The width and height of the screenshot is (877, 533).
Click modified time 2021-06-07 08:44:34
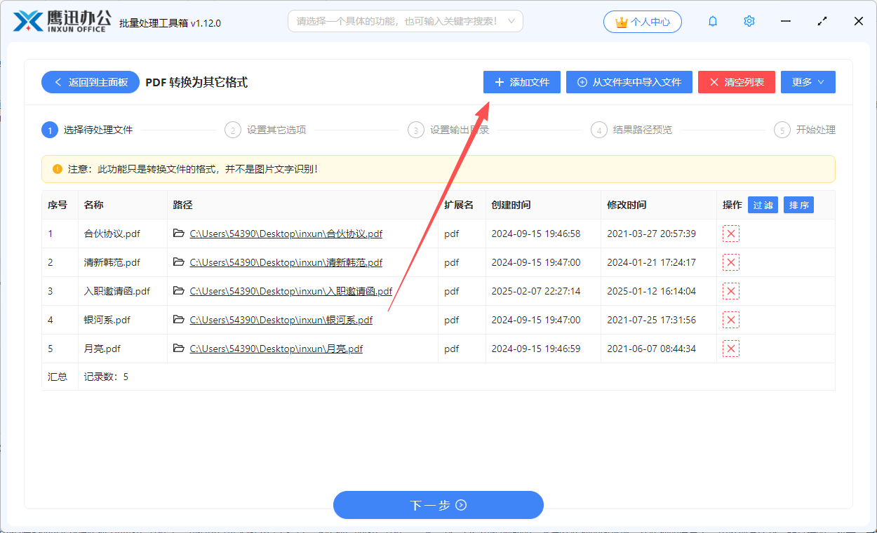(652, 349)
